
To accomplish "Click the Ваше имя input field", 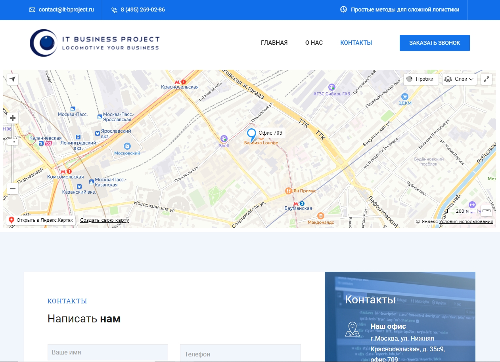I will click(108, 352).
